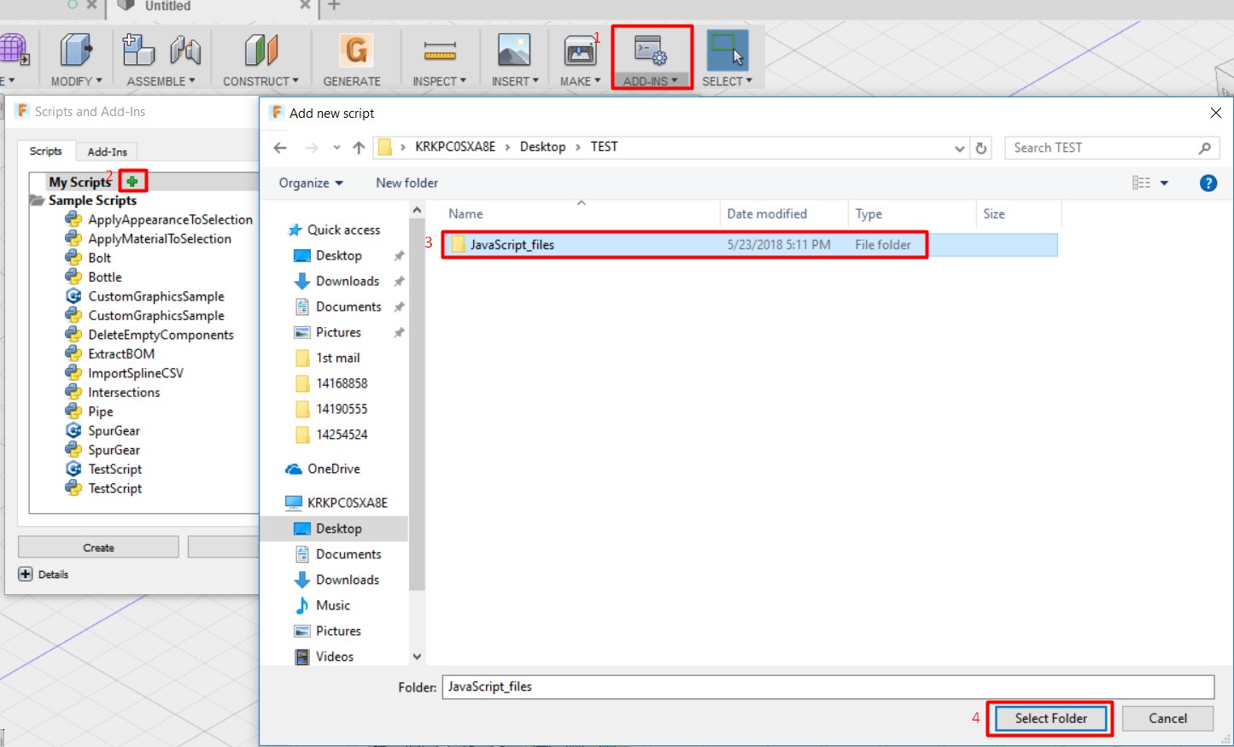Click the green plus next to My Scripts

pyautogui.click(x=132, y=181)
